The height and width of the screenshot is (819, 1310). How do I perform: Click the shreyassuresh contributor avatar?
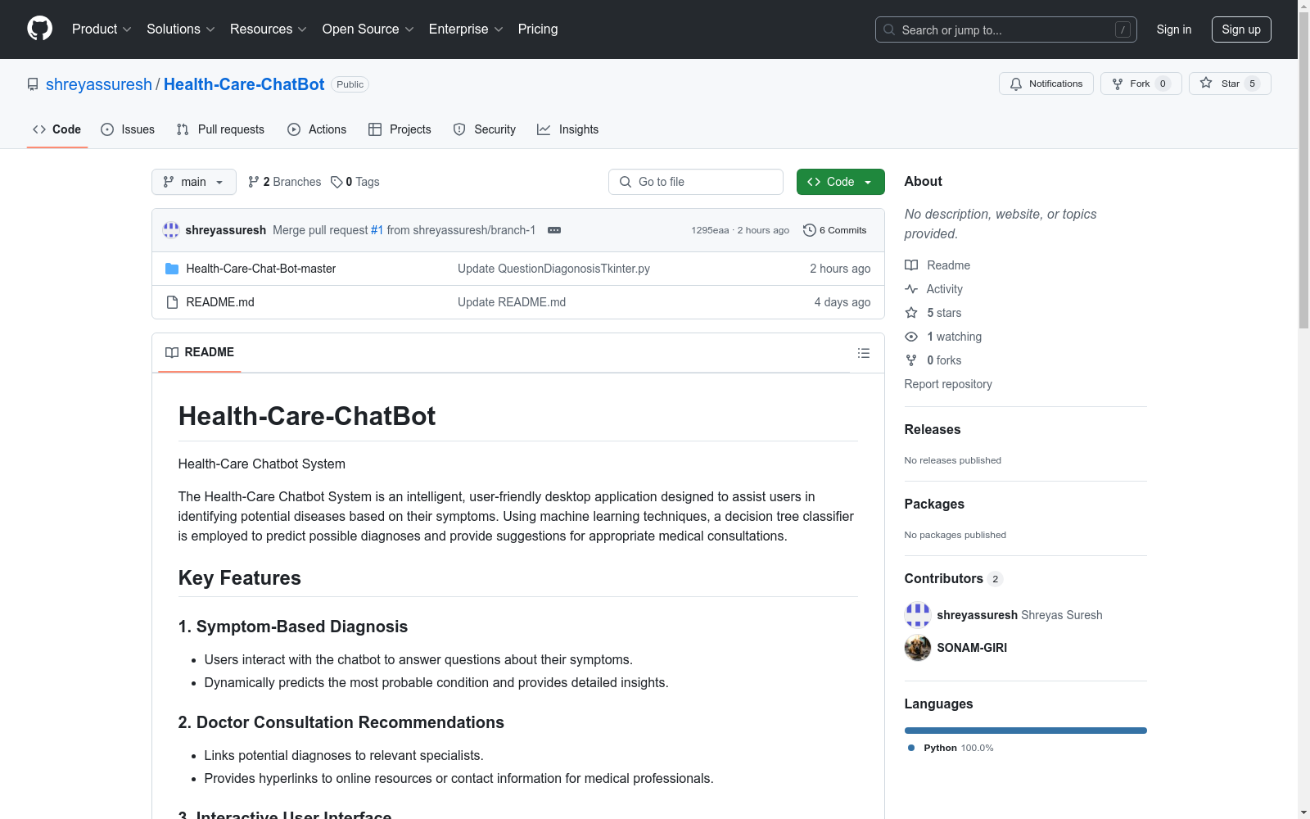pyautogui.click(x=918, y=615)
